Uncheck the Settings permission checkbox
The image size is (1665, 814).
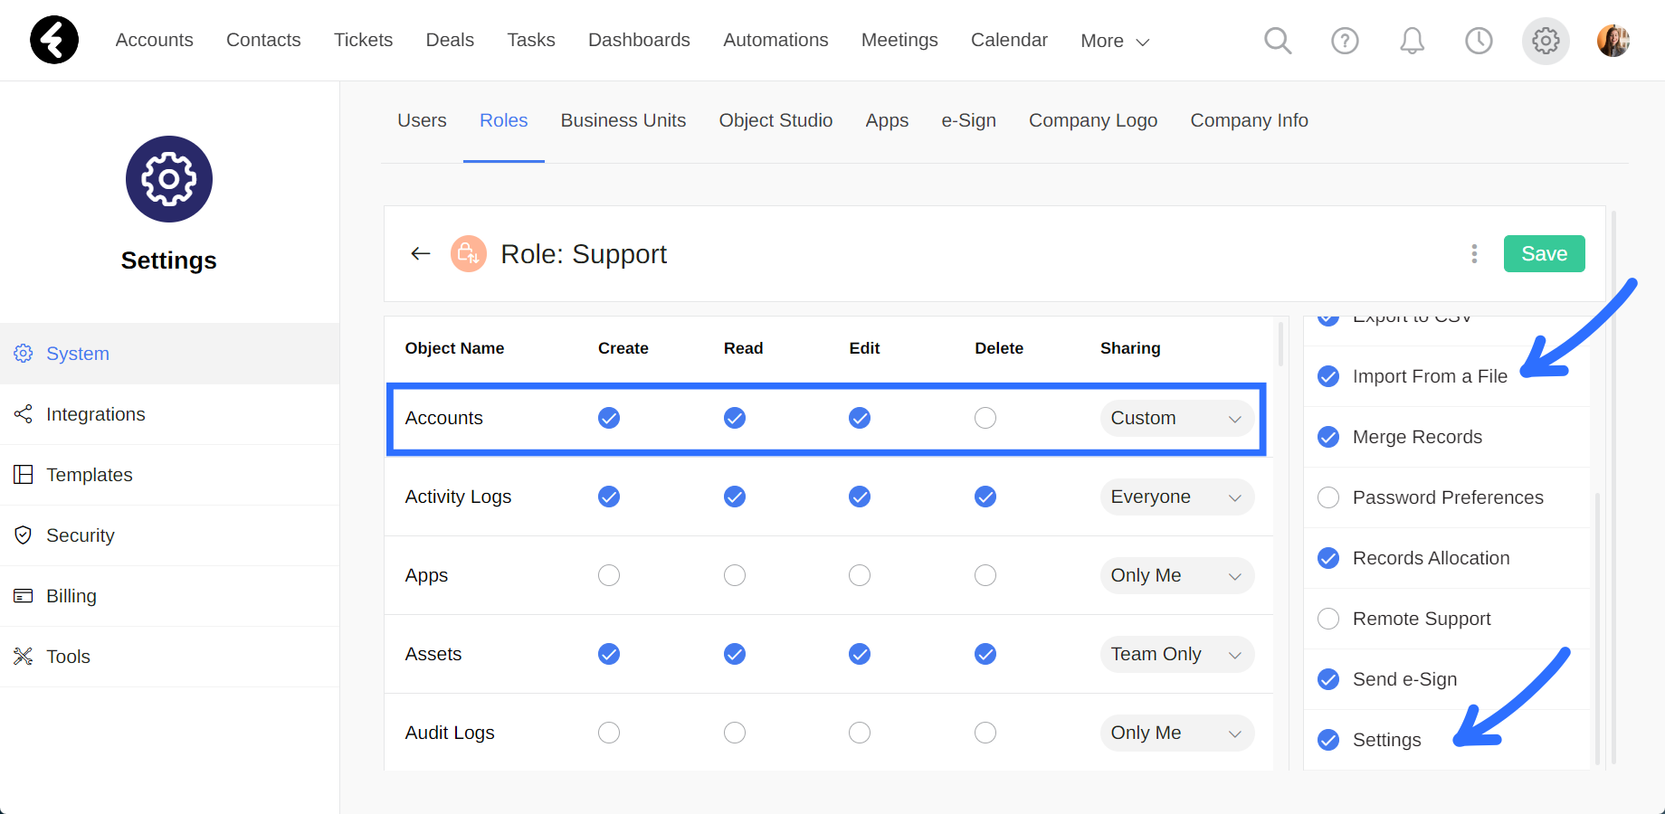[1328, 740]
